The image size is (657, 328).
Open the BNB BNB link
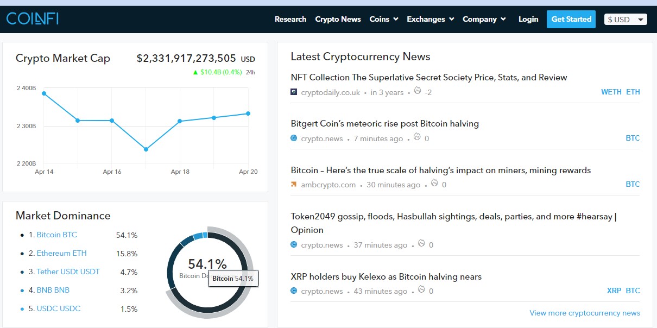click(53, 290)
